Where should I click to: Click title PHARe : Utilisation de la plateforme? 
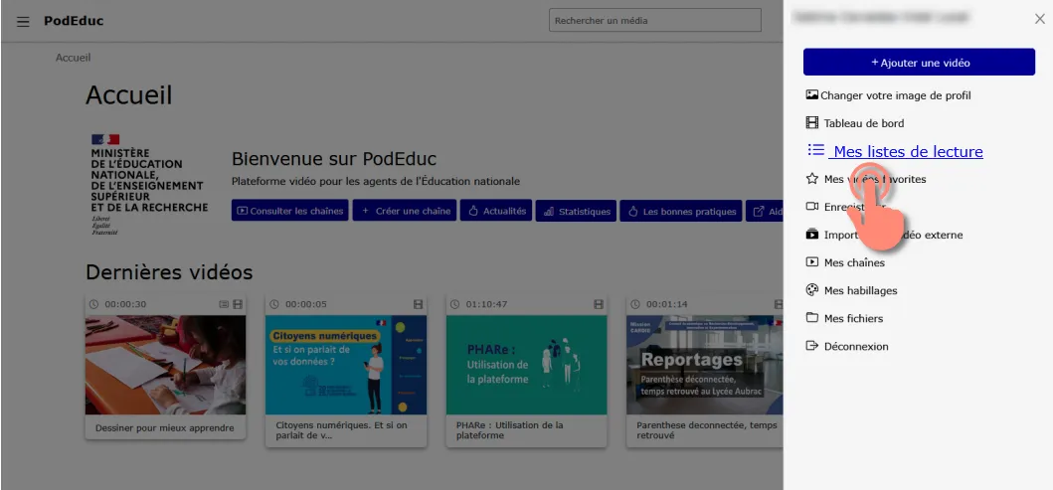click(509, 430)
